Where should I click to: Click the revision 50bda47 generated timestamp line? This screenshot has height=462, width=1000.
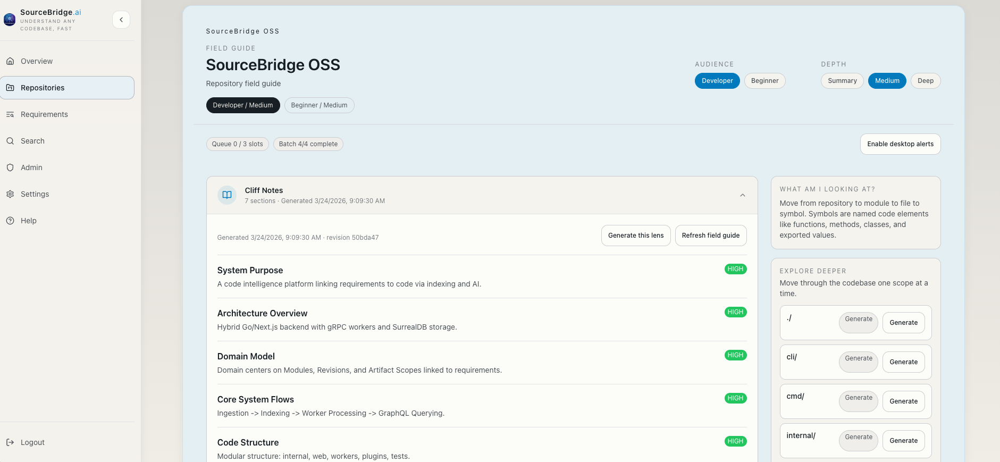click(298, 238)
